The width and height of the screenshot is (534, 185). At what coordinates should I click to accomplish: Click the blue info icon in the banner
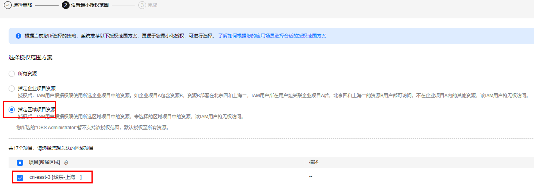click(18, 36)
